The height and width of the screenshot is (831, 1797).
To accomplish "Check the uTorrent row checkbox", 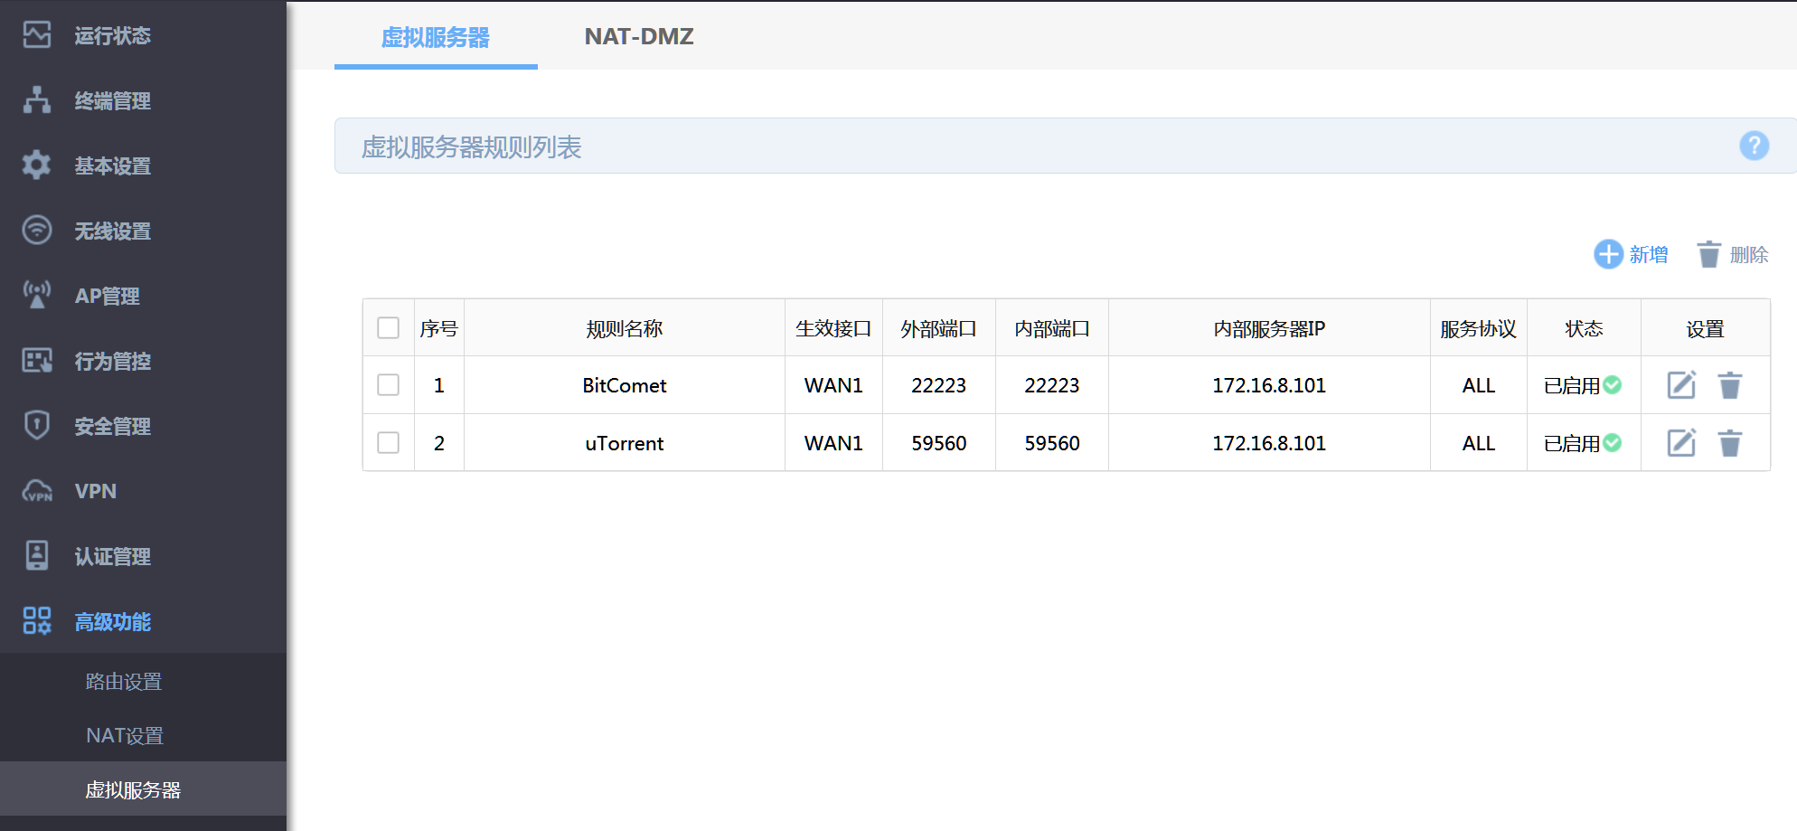I will tap(389, 443).
